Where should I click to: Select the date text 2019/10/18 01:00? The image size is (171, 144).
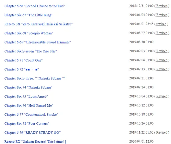(x=141, y=114)
